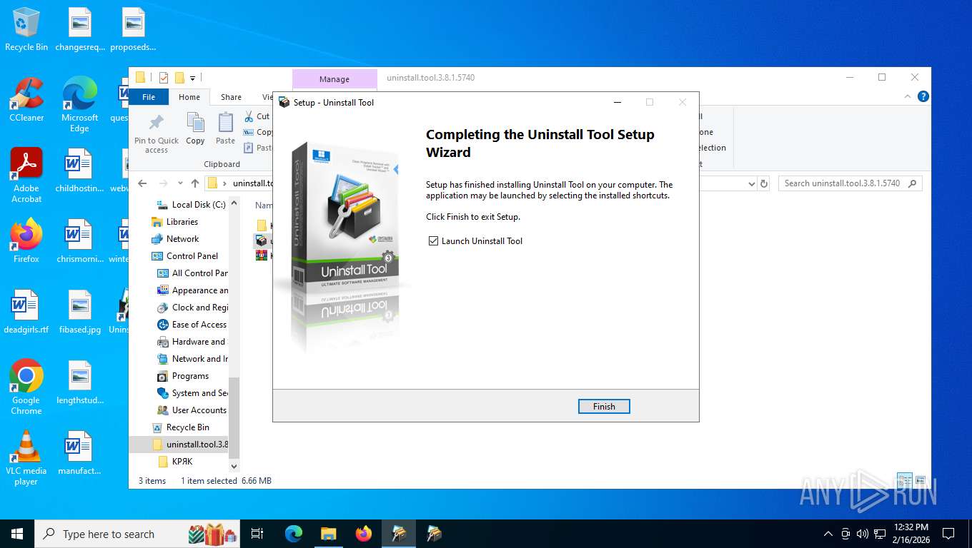Select the proposeds image file on desktop

133,30
